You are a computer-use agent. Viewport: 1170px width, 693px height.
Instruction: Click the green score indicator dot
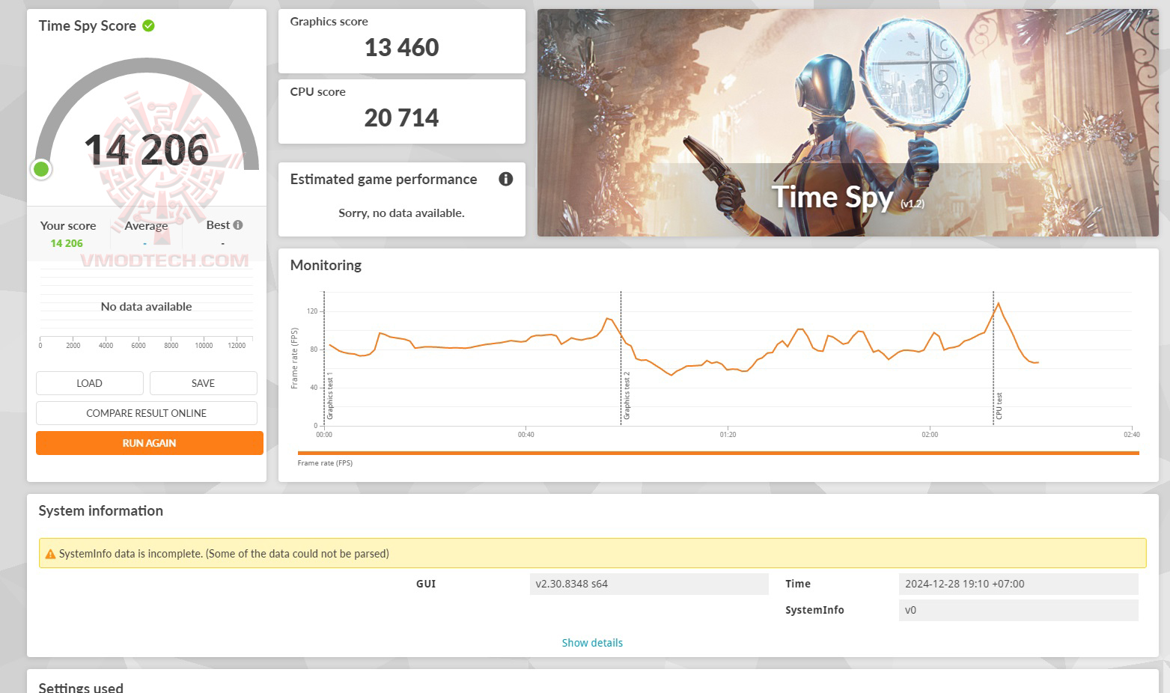[x=41, y=169]
